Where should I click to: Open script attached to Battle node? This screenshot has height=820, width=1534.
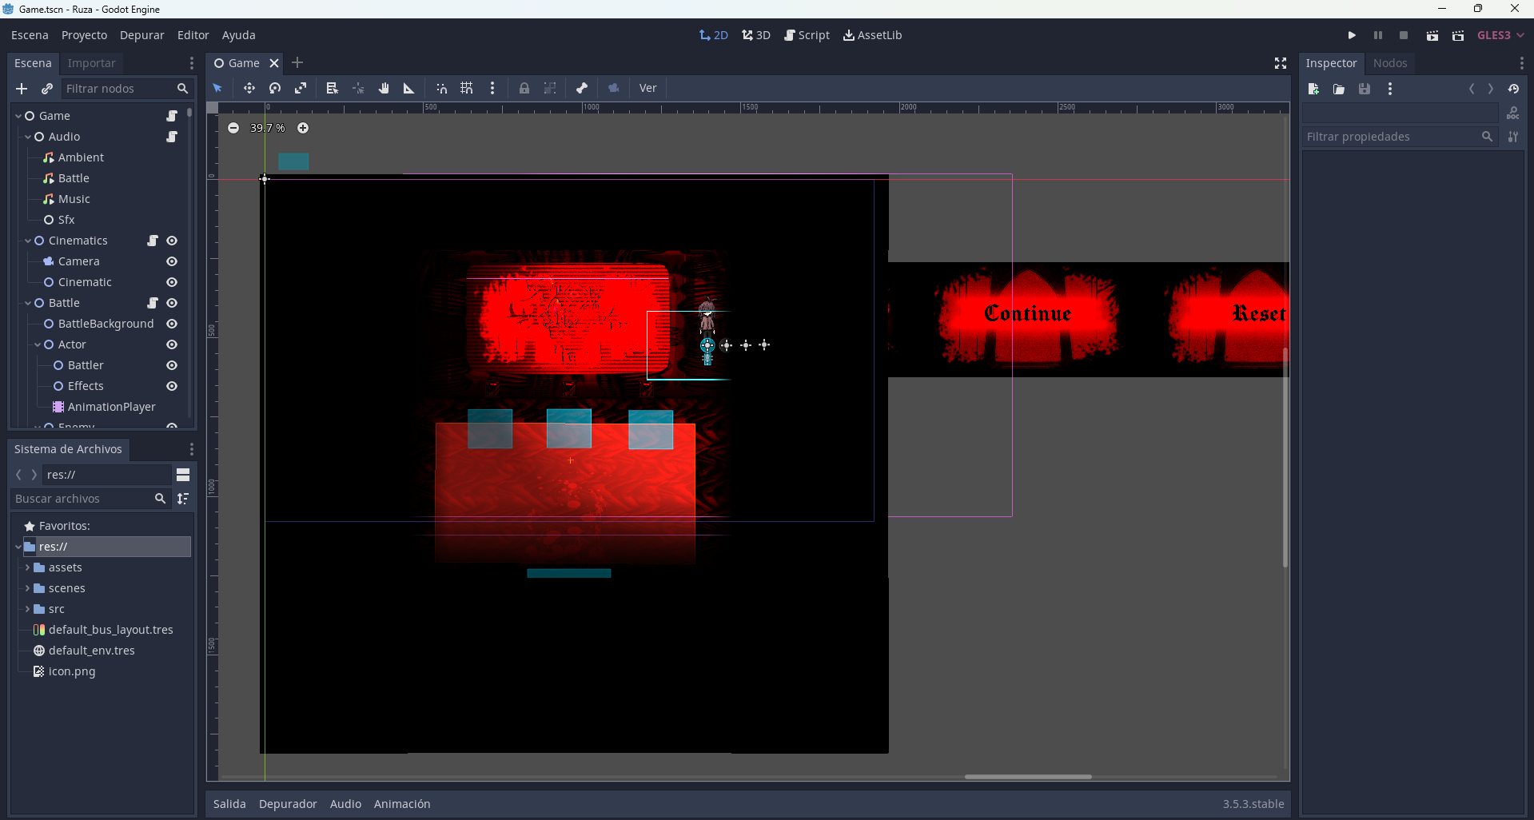[153, 303]
